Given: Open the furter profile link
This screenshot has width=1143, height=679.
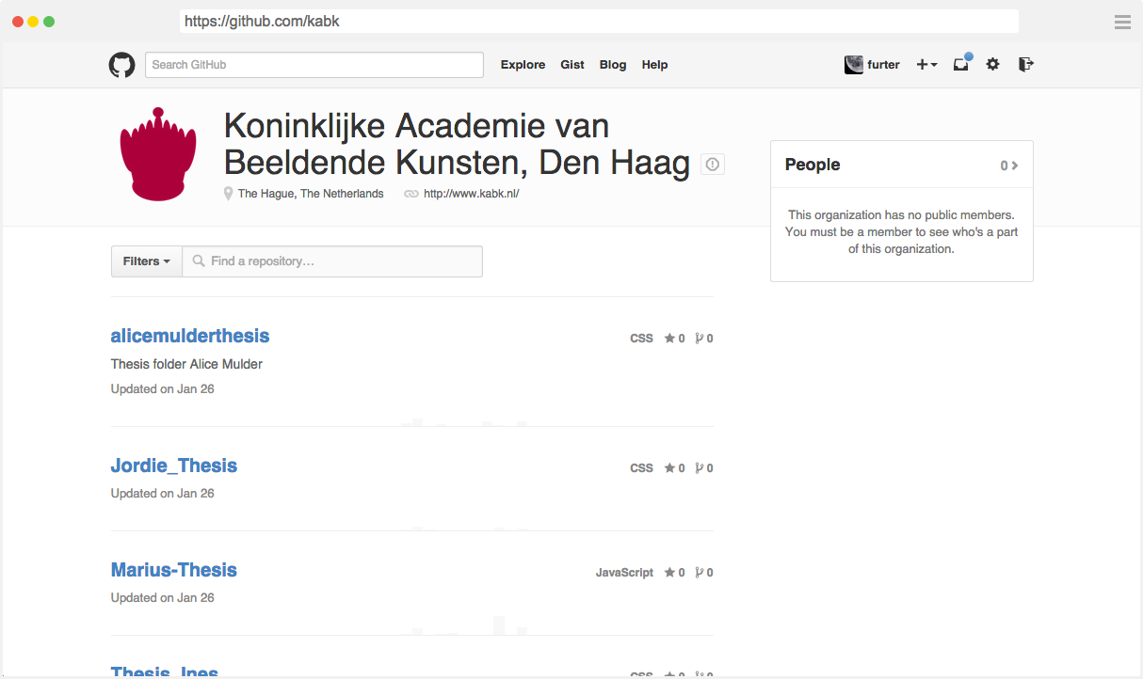Looking at the screenshot, I should [883, 65].
